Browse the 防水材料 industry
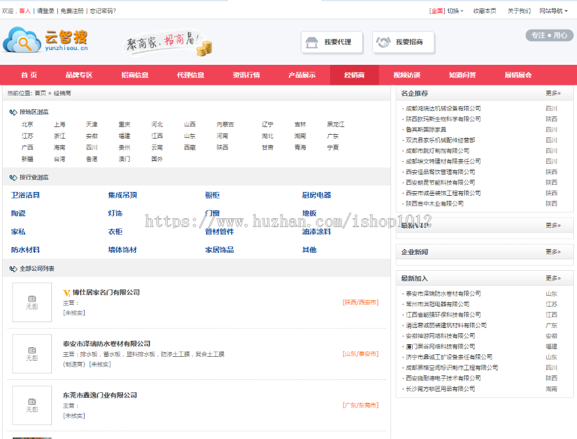This screenshot has height=439, width=577. tap(26, 250)
